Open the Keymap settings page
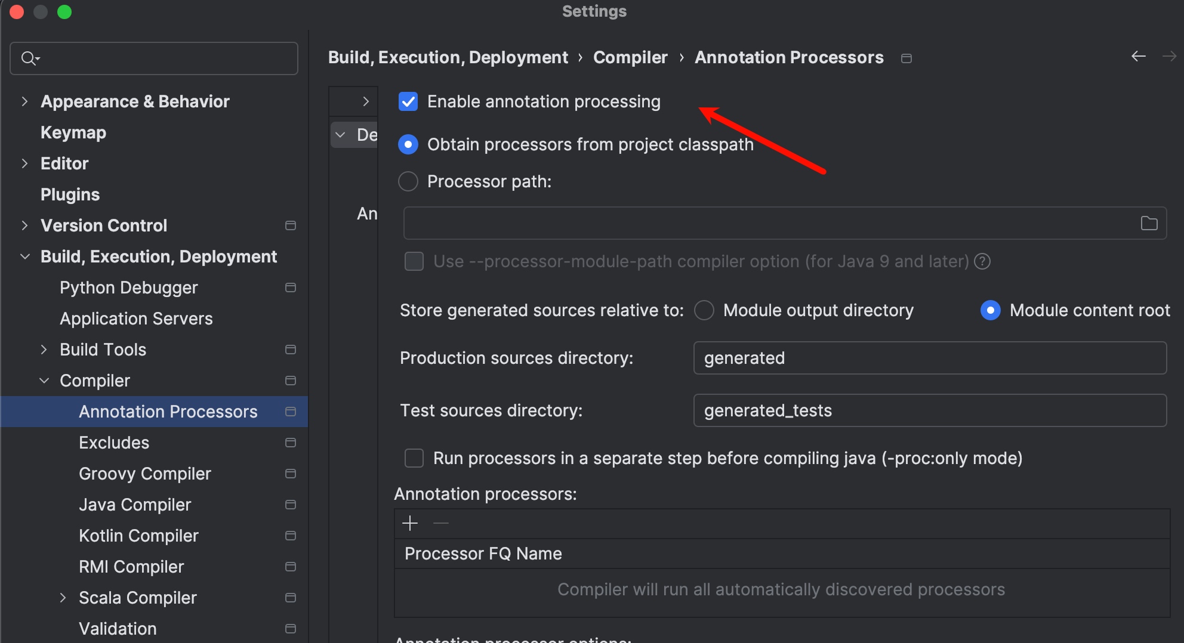The height and width of the screenshot is (643, 1184). click(73, 132)
